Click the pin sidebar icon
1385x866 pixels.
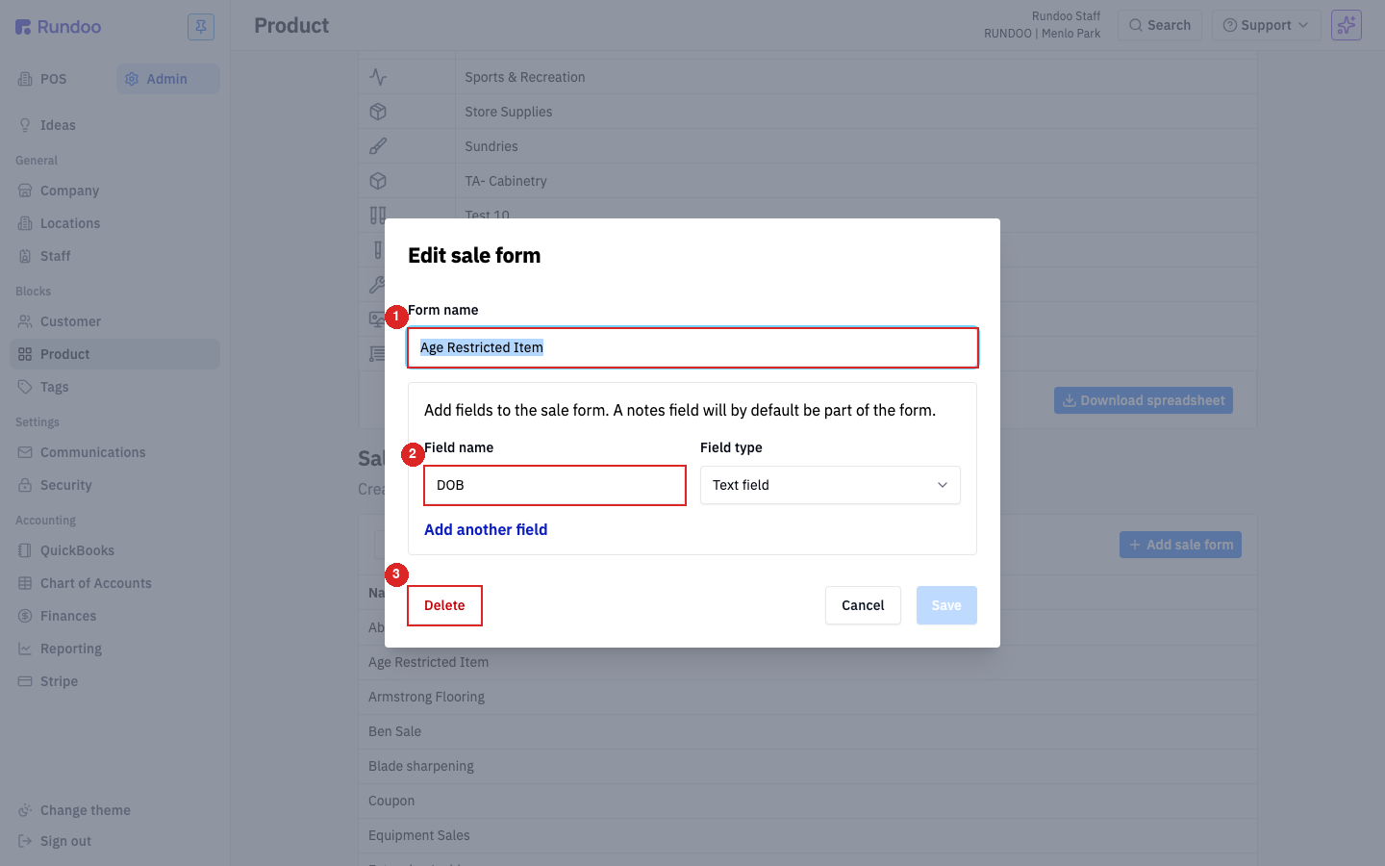(201, 26)
